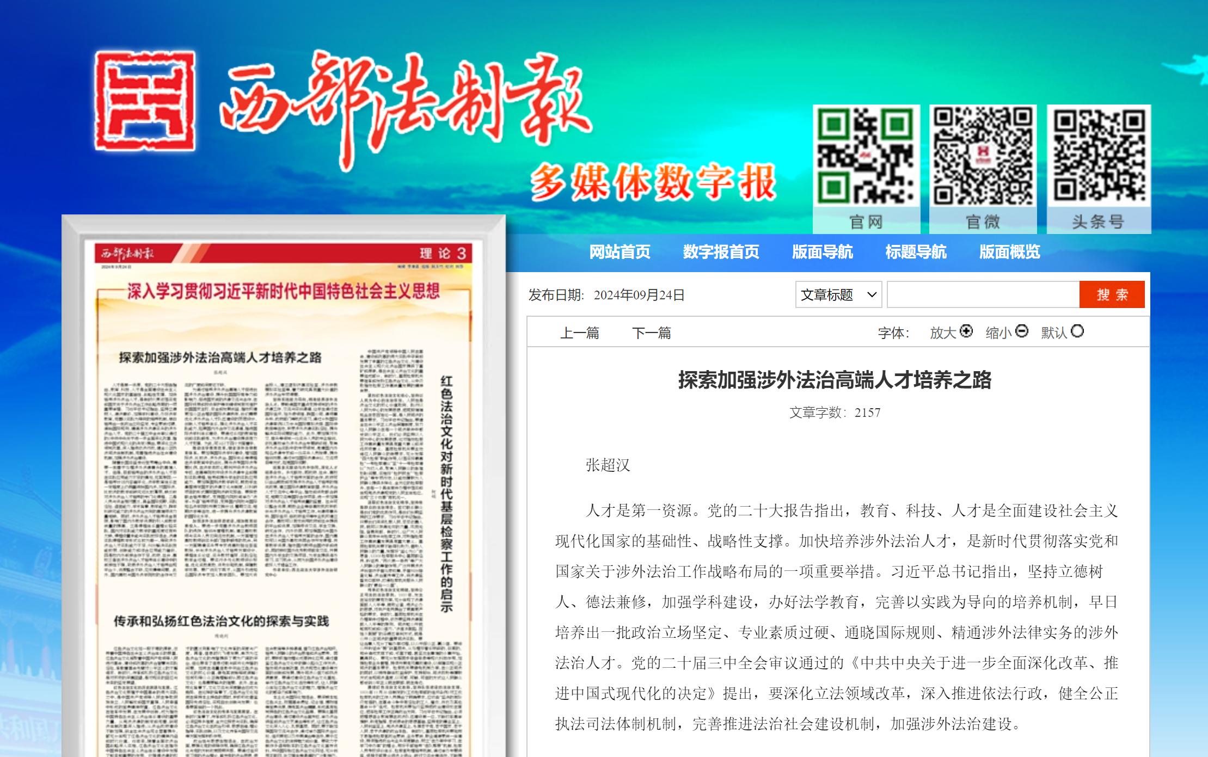The width and height of the screenshot is (1208, 757).
Task: Click the 缩小 minus icon
Action: coord(1022,331)
